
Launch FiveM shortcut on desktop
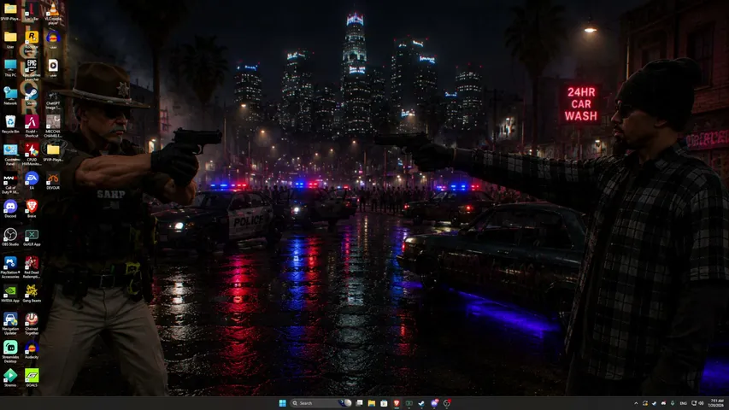click(x=32, y=126)
